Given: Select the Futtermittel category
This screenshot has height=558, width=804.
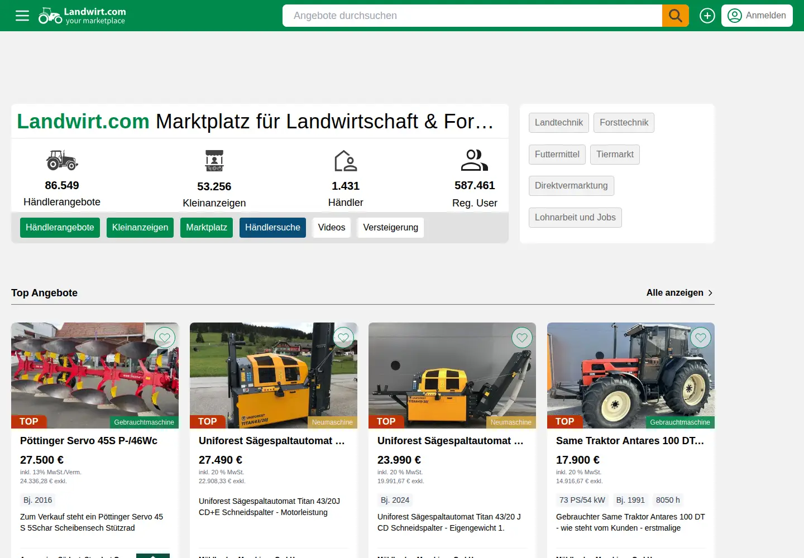Looking at the screenshot, I should coord(557,155).
